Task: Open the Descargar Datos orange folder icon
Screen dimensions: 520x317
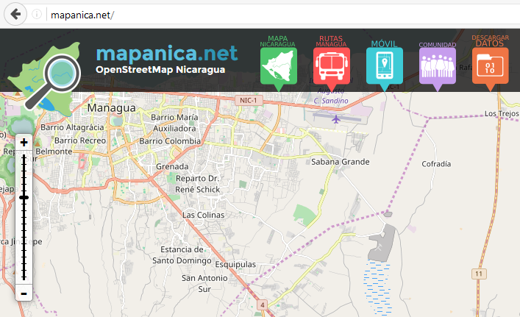Action: (490, 65)
